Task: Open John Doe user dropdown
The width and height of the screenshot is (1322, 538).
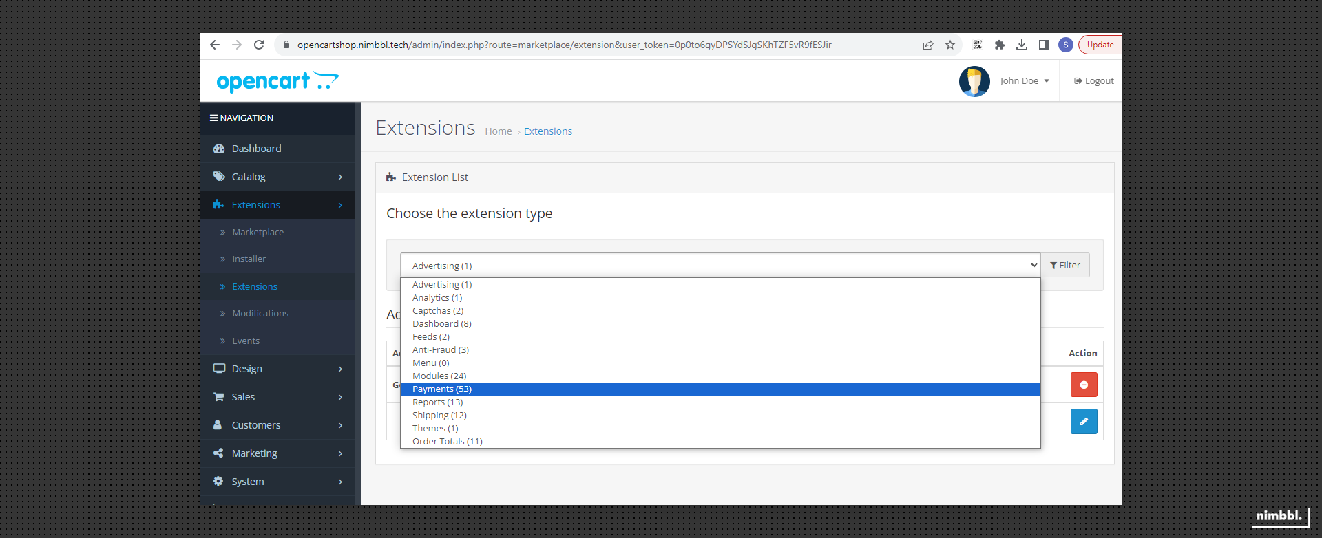Action: click(1025, 81)
